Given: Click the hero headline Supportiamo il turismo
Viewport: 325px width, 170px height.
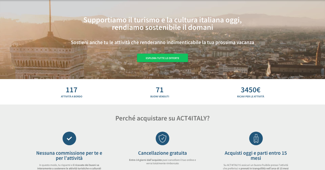Looking at the screenshot, I should 162,23.
